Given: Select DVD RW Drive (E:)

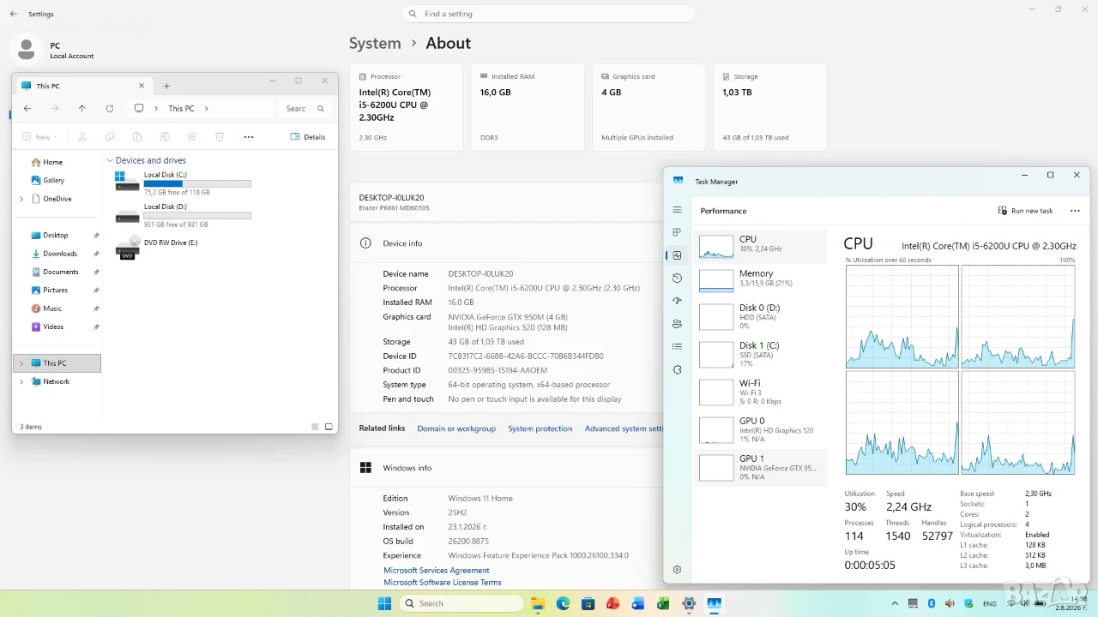Looking at the screenshot, I should (157, 246).
